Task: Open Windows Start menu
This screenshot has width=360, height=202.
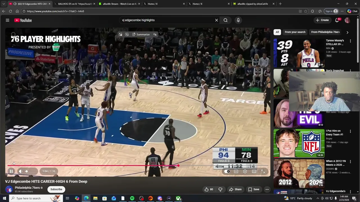Action: point(4,198)
